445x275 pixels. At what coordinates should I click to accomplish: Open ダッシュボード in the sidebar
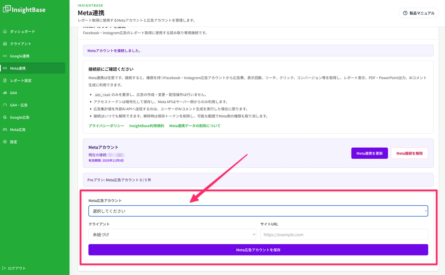click(33, 31)
